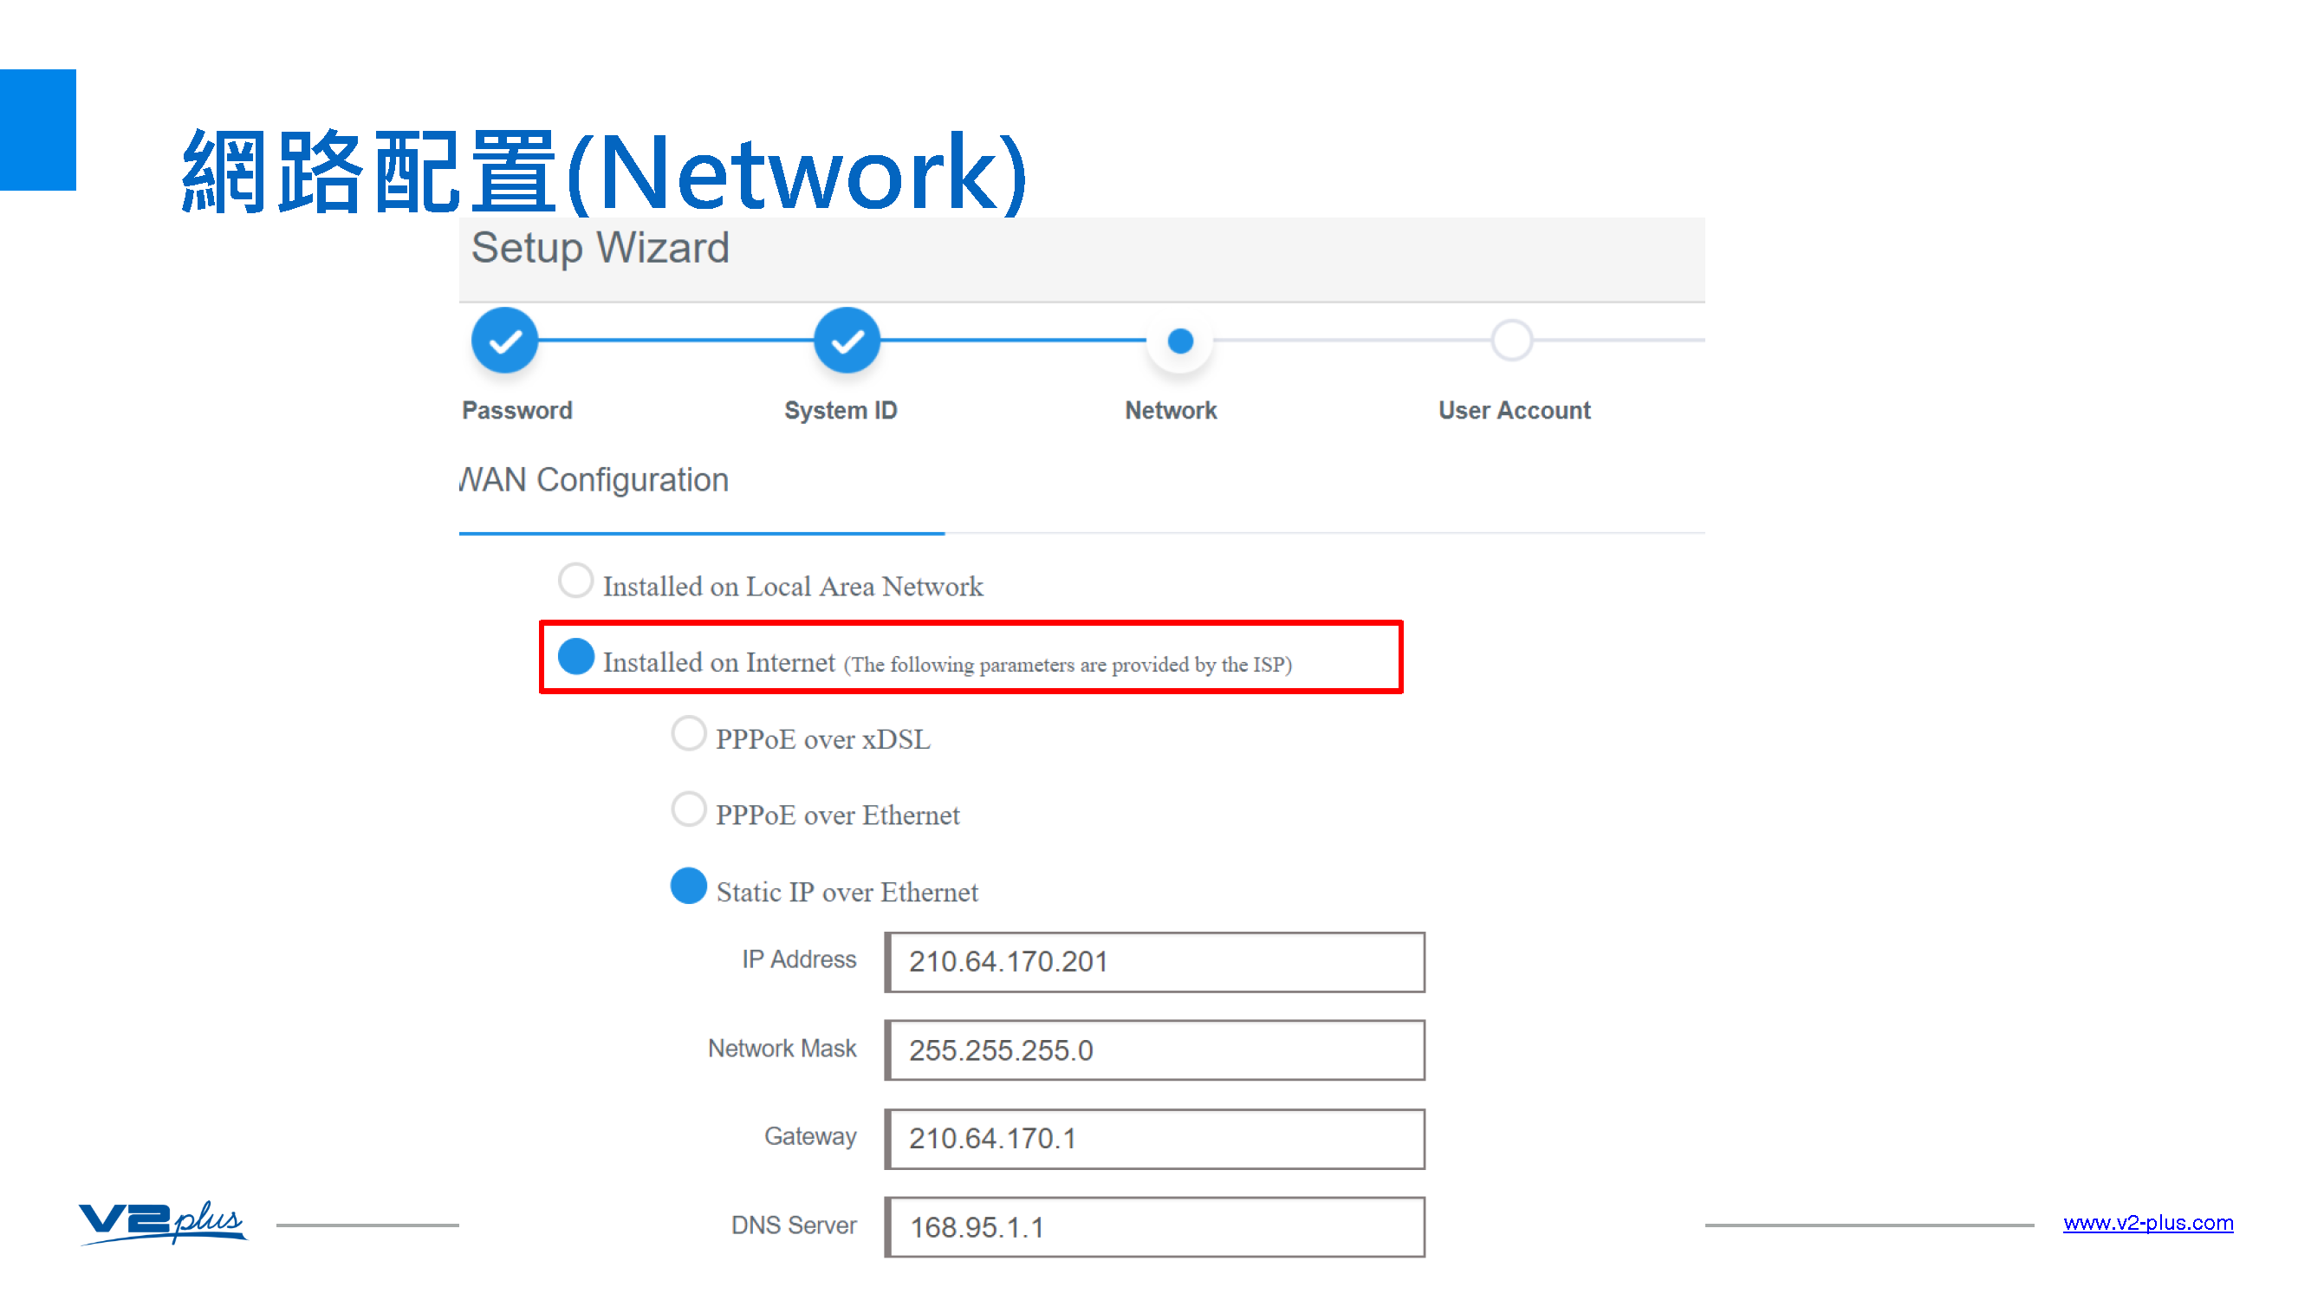Click the Network Mask field label

pos(782,1049)
